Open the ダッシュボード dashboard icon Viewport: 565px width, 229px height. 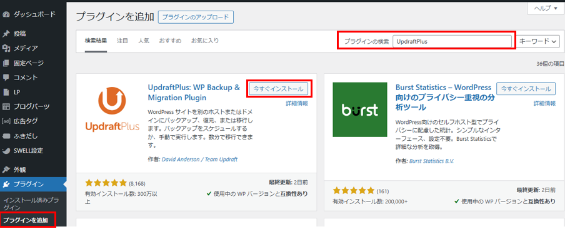click(x=6, y=15)
